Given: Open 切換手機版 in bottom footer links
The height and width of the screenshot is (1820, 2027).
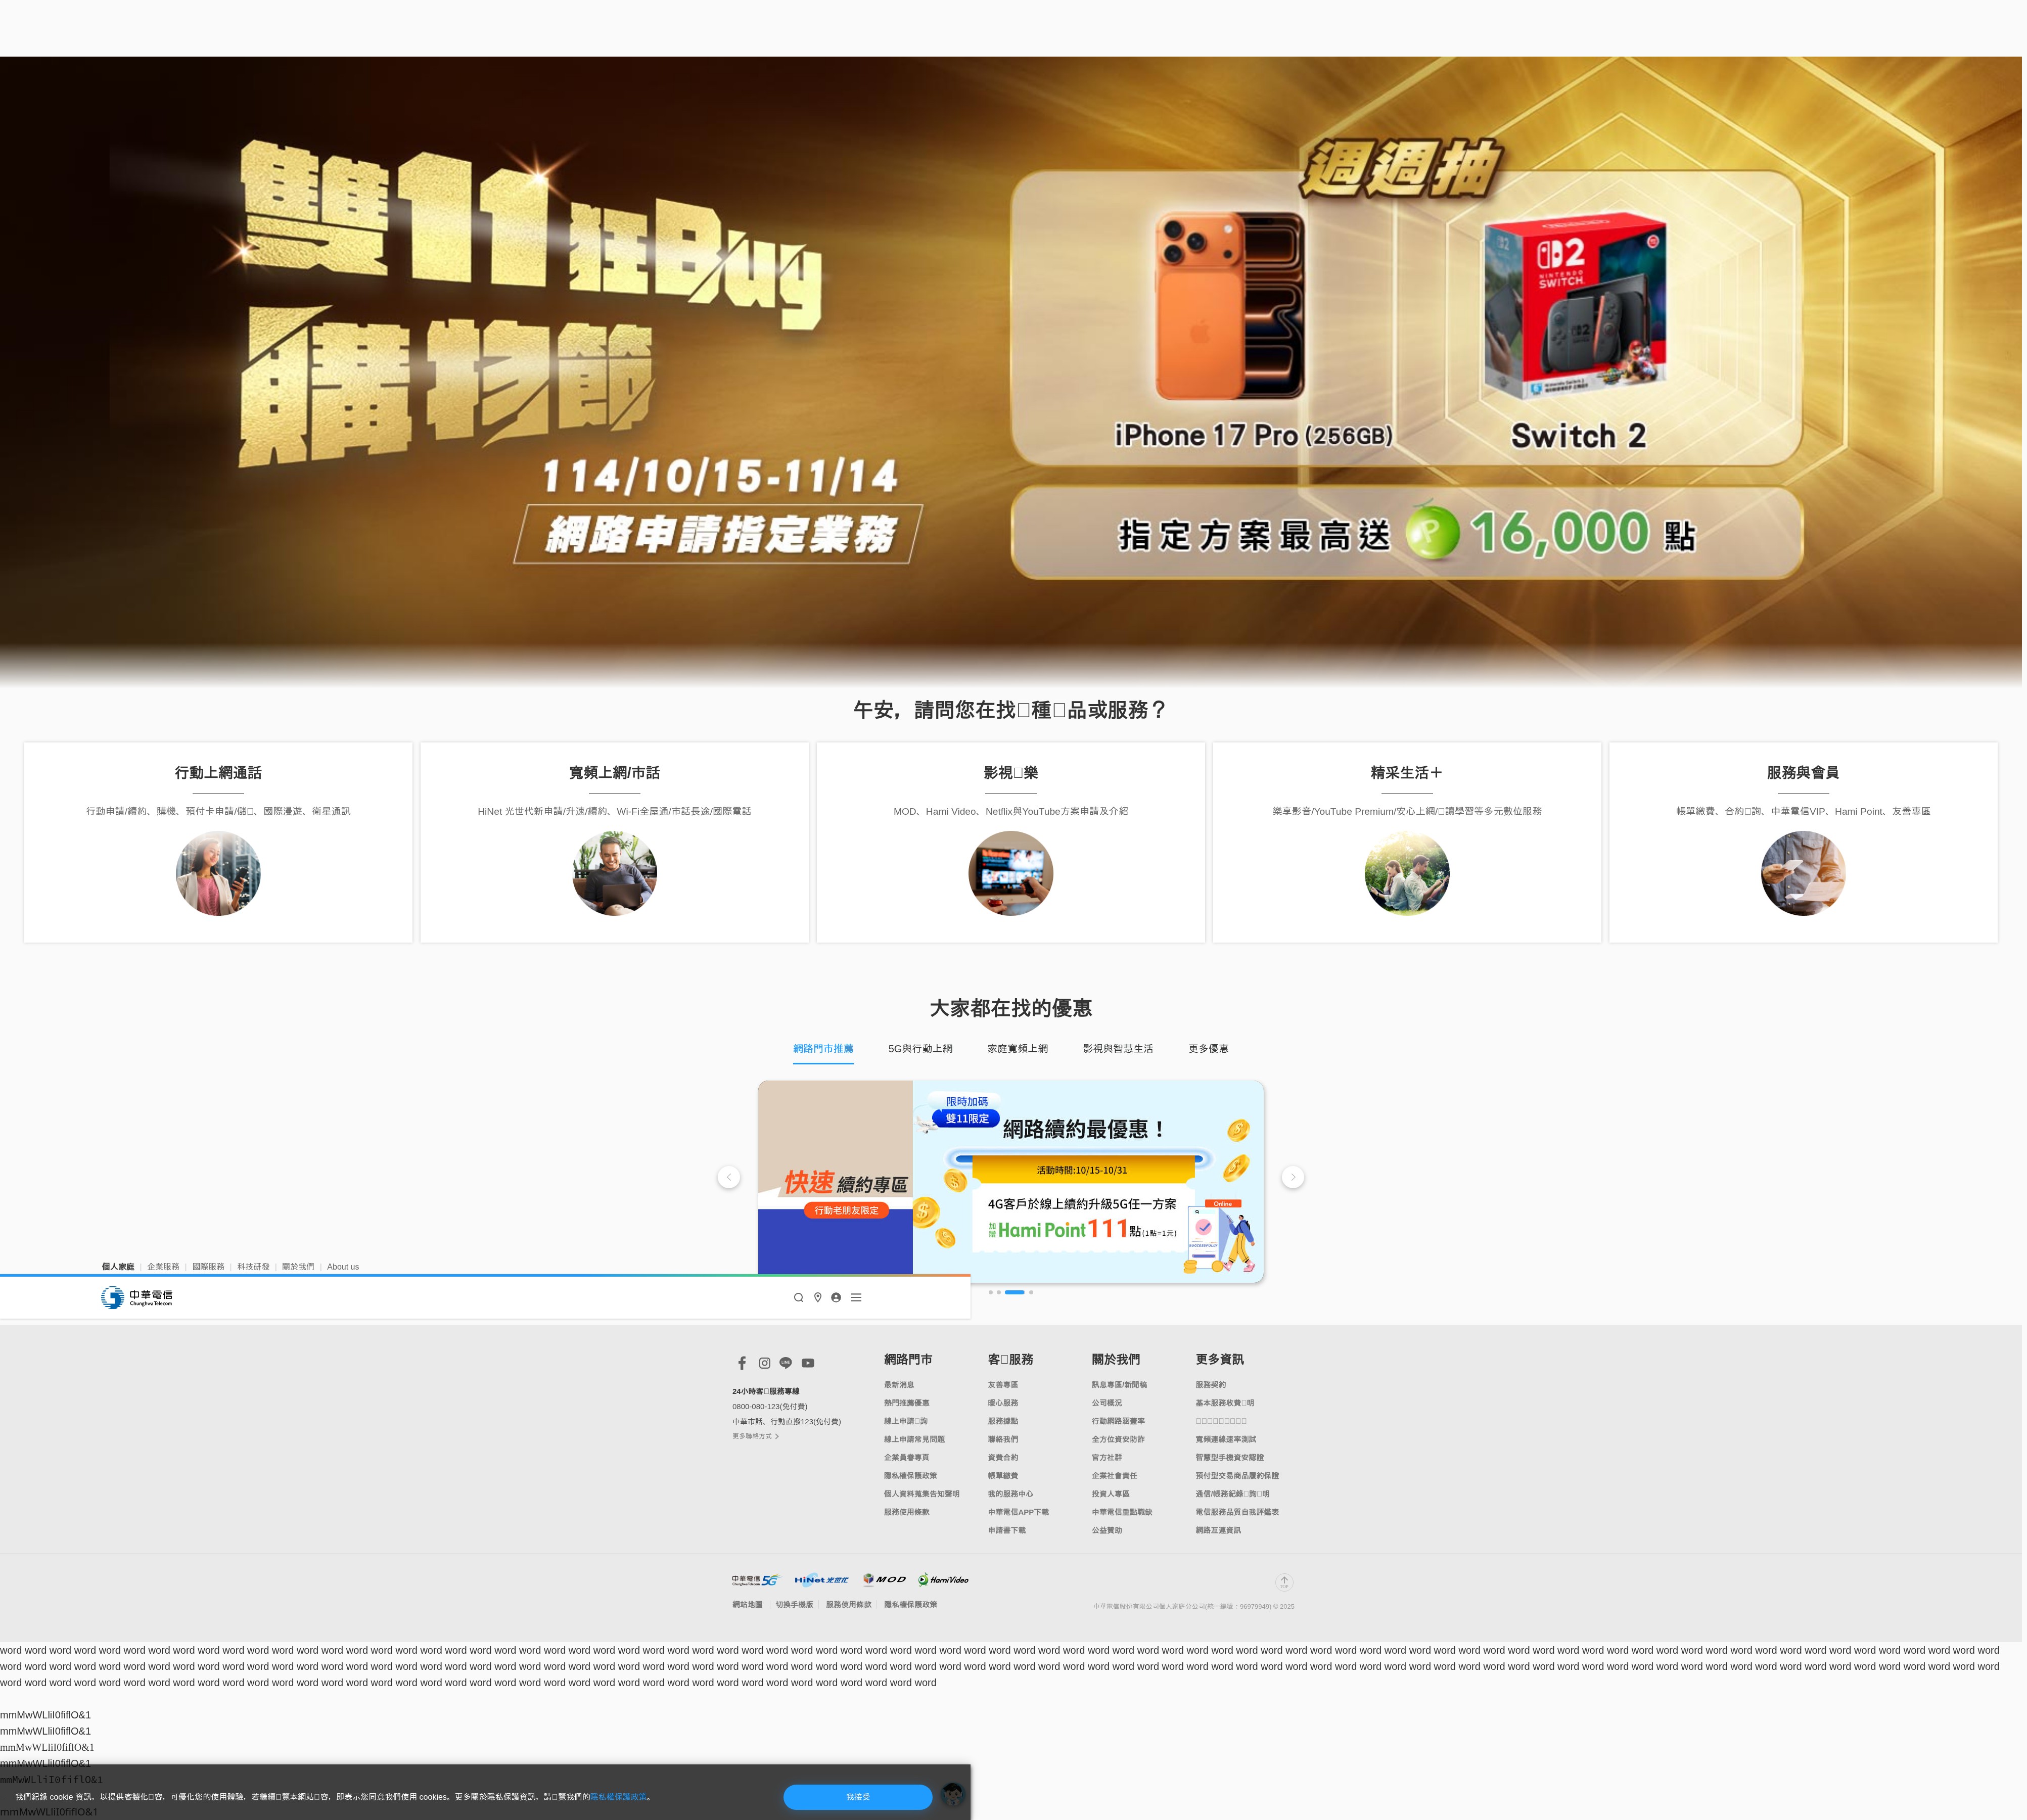Looking at the screenshot, I should pyautogui.click(x=794, y=1604).
